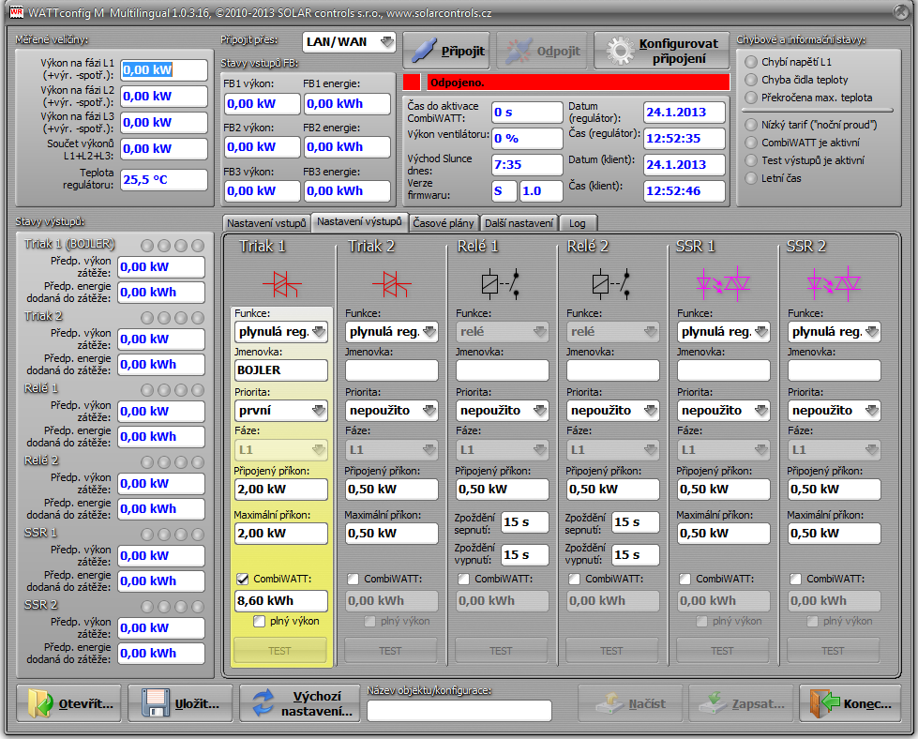
Task: Switch to the Log tab
Action: point(578,223)
